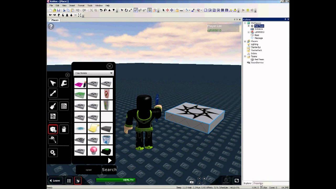Select the wrench configure build tool
The image size is (336, 189).
click(64, 83)
